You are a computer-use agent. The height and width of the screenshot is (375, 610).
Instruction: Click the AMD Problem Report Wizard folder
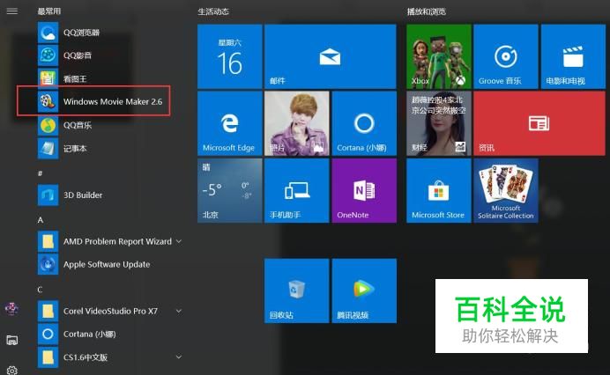tap(111, 241)
